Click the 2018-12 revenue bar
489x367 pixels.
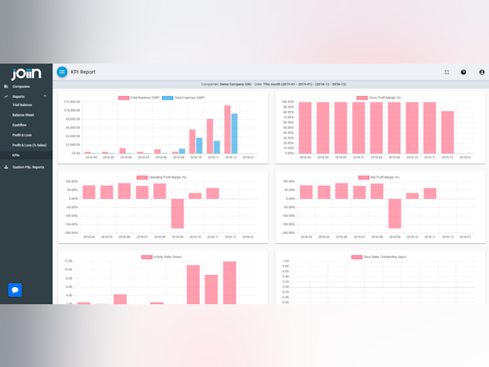tap(227, 130)
